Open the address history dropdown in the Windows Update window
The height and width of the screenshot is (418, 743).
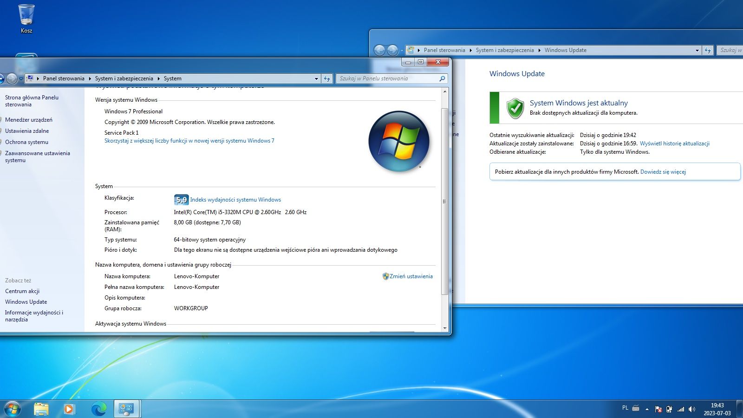click(x=697, y=50)
